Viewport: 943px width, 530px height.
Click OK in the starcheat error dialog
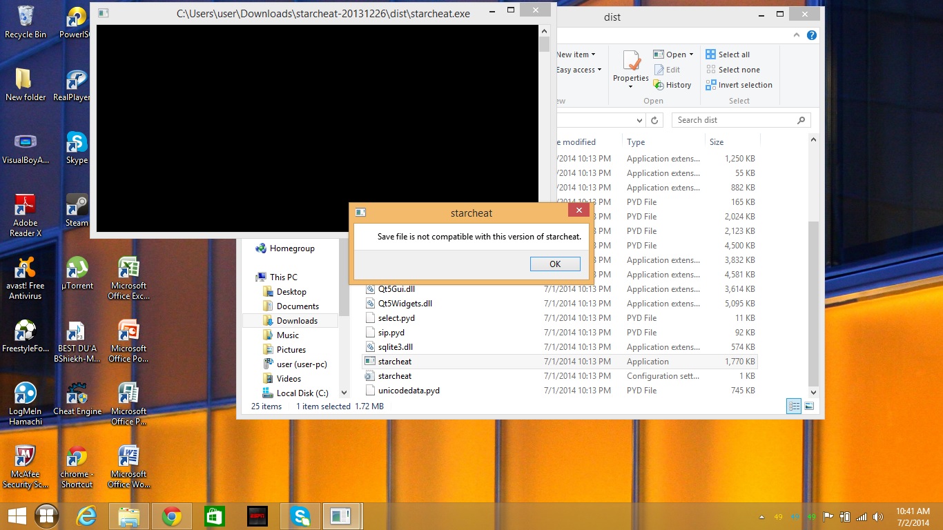pos(555,264)
